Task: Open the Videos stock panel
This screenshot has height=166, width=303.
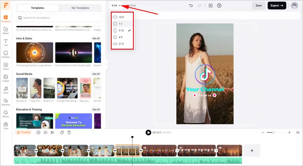Action: point(6,66)
